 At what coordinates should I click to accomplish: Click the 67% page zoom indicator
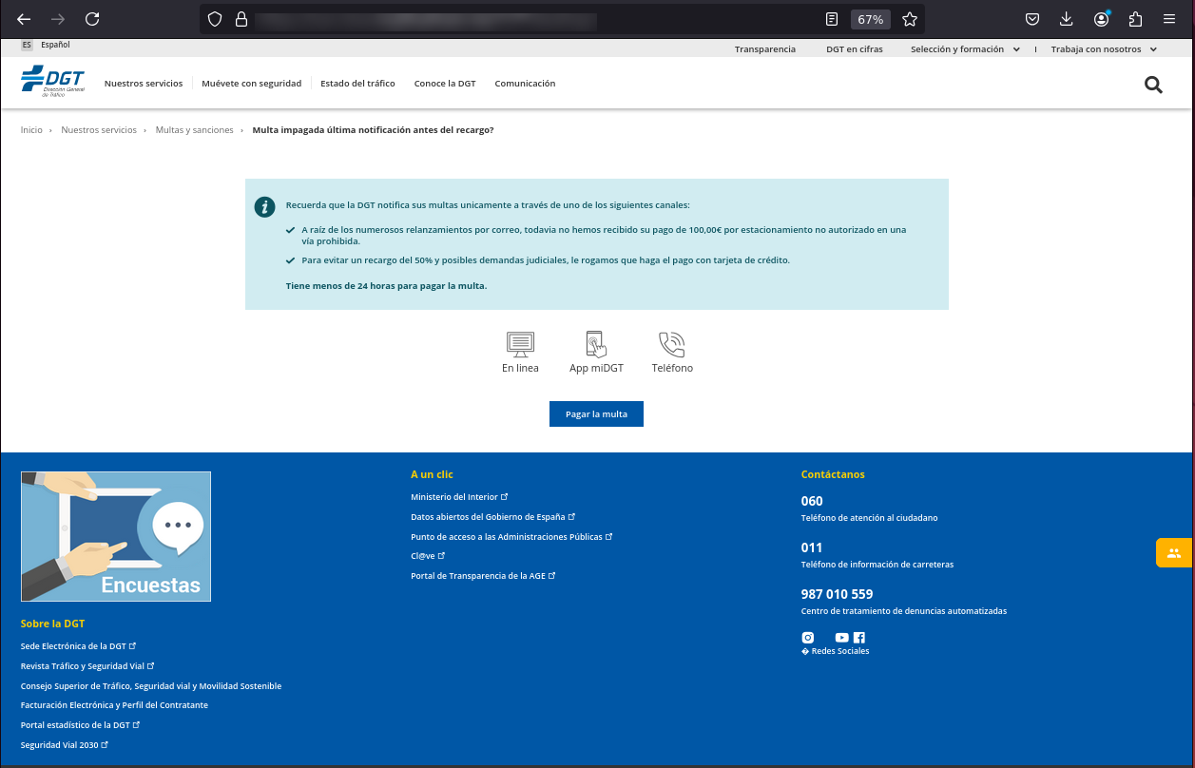870,18
